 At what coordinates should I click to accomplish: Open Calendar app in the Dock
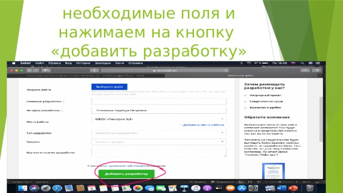[92, 188]
